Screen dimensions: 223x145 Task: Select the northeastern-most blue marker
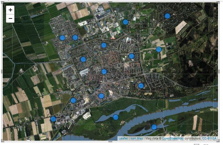[x=167, y=16]
